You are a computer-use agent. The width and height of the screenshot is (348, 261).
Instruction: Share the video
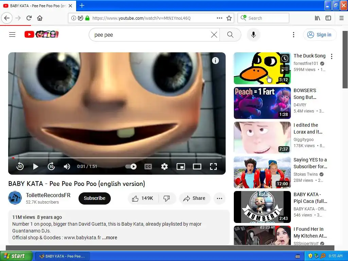tap(194, 198)
